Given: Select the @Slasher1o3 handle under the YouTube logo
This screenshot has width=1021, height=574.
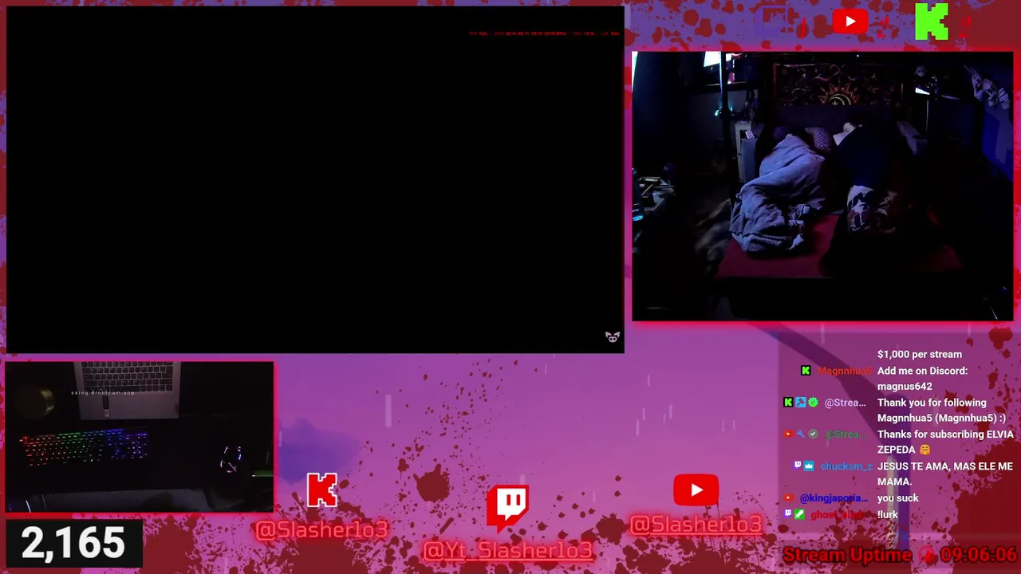Looking at the screenshot, I should pyautogui.click(x=696, y=525).
